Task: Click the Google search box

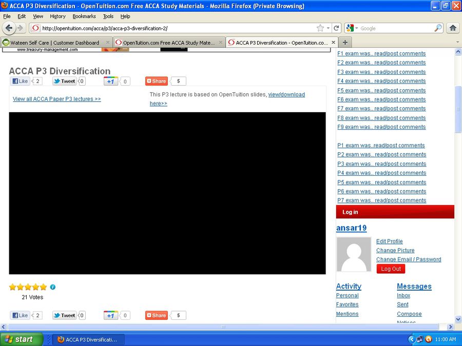Action: click(x=396, y=28)
